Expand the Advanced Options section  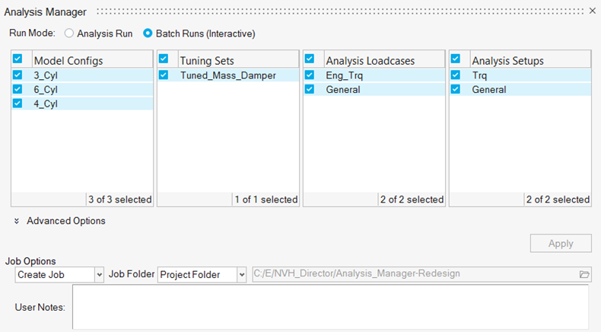tap(17, 221)
